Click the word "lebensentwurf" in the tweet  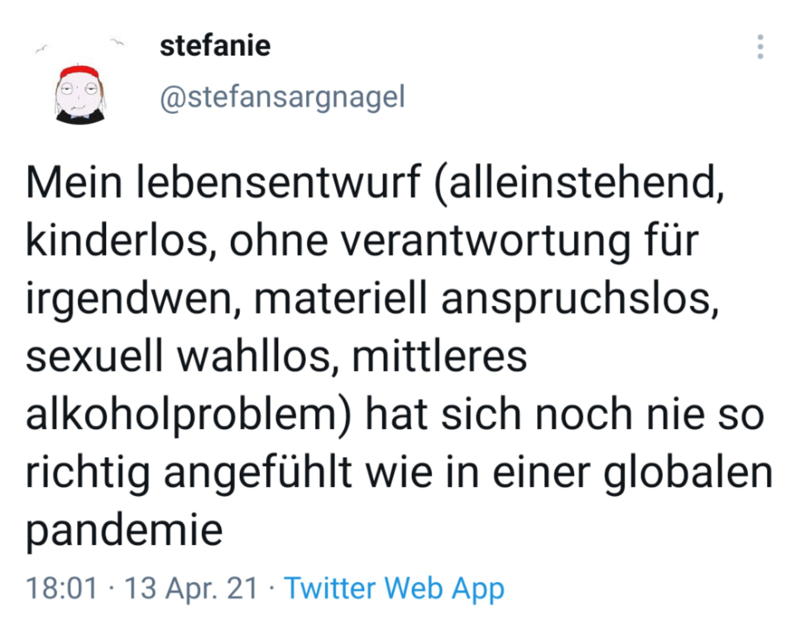[278, 183]
